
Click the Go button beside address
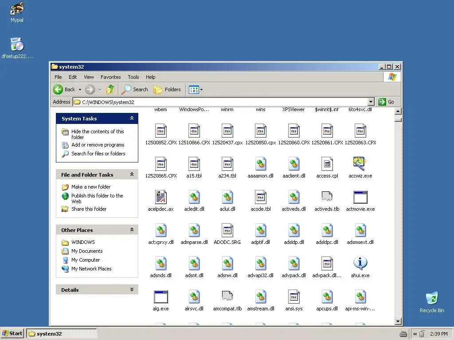click(386, 102)
